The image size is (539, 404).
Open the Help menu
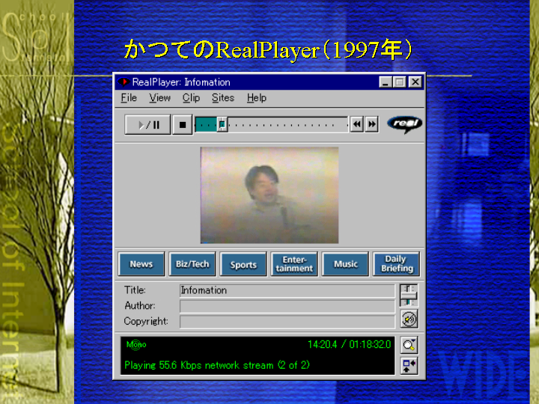point(257,98)
